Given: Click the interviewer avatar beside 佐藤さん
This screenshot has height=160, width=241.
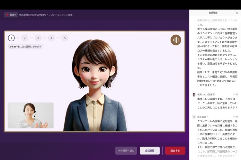Looking at the screenshot, I should 194,94.
